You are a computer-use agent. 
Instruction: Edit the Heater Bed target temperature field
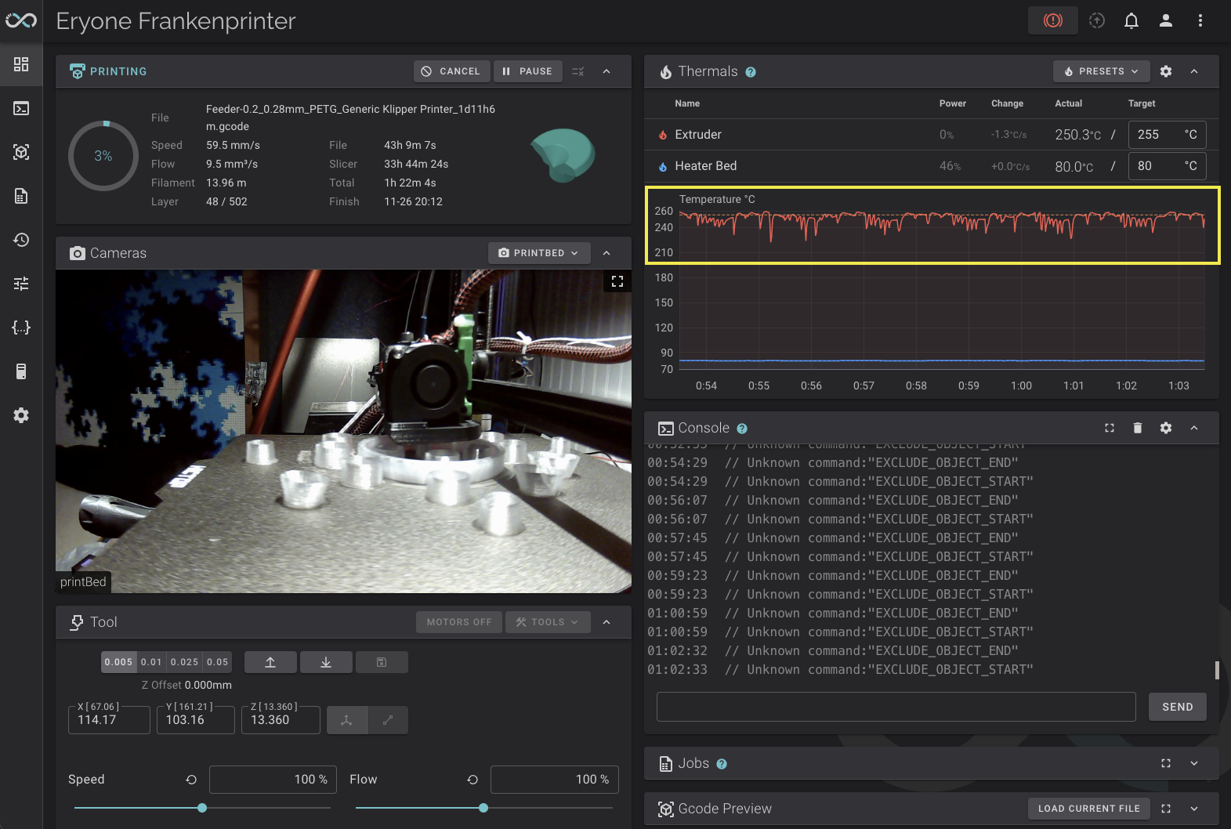click(x=1168, y=166)
